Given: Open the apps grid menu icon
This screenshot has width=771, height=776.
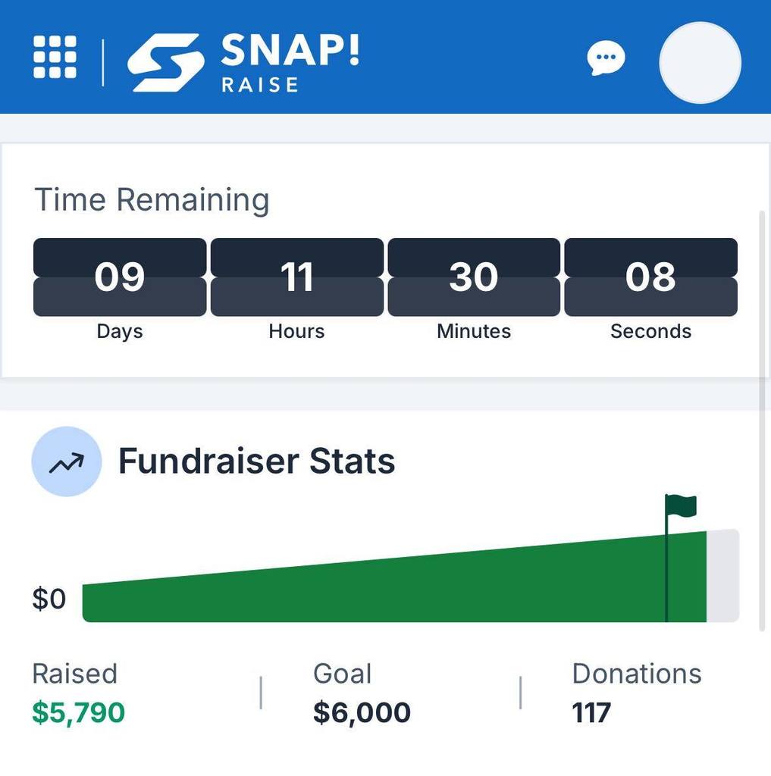Looking at the screenshot, I should (55, 57).
